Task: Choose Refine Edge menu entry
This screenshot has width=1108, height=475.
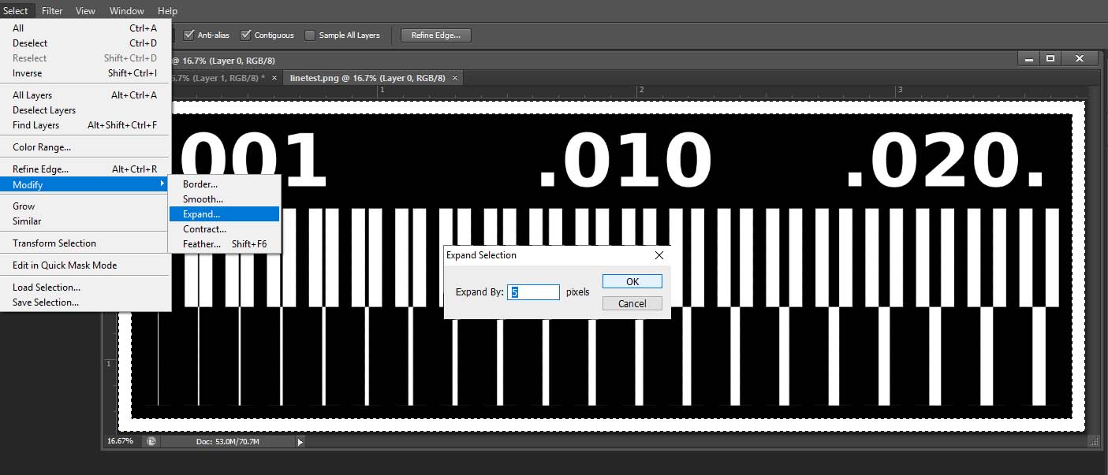Action: (x=85, y=169)
